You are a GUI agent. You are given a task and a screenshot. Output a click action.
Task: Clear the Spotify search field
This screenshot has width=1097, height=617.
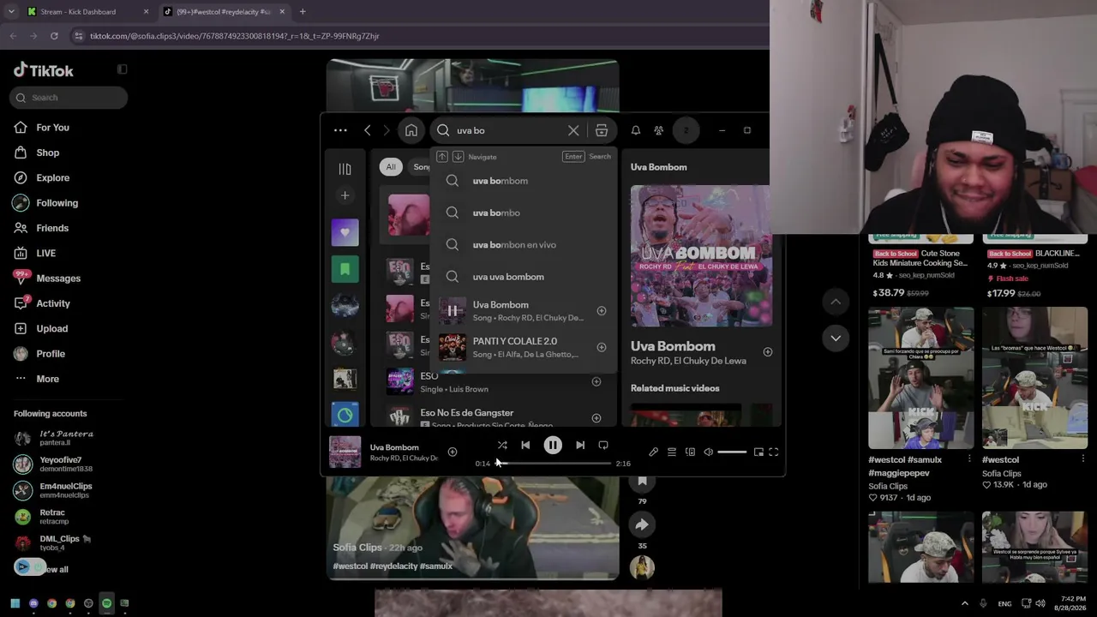pos(573,130)
